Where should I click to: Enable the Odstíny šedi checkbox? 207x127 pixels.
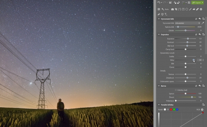click(x=176, y=90)
